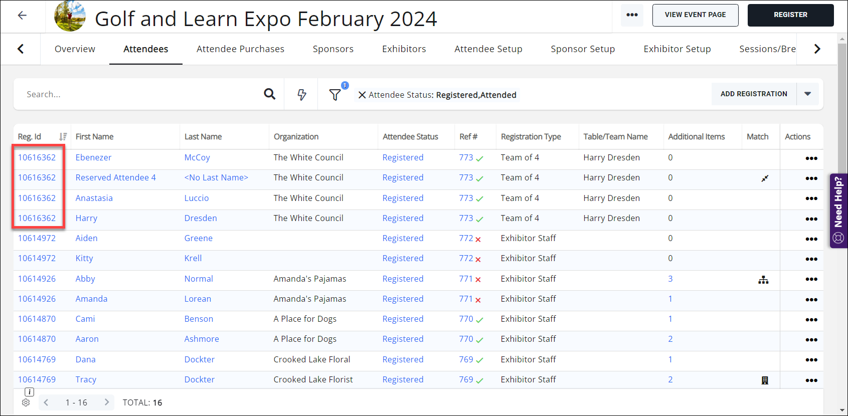Click the black Register button
Screen dimensions: 848x416
point(790,15)
